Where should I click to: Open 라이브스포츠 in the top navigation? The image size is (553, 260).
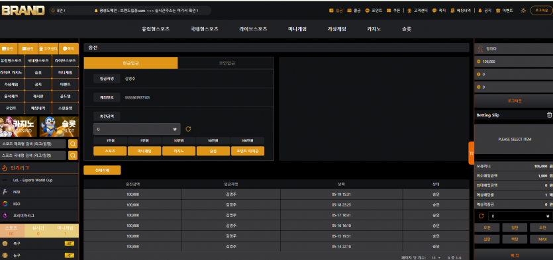click(253, 29)
